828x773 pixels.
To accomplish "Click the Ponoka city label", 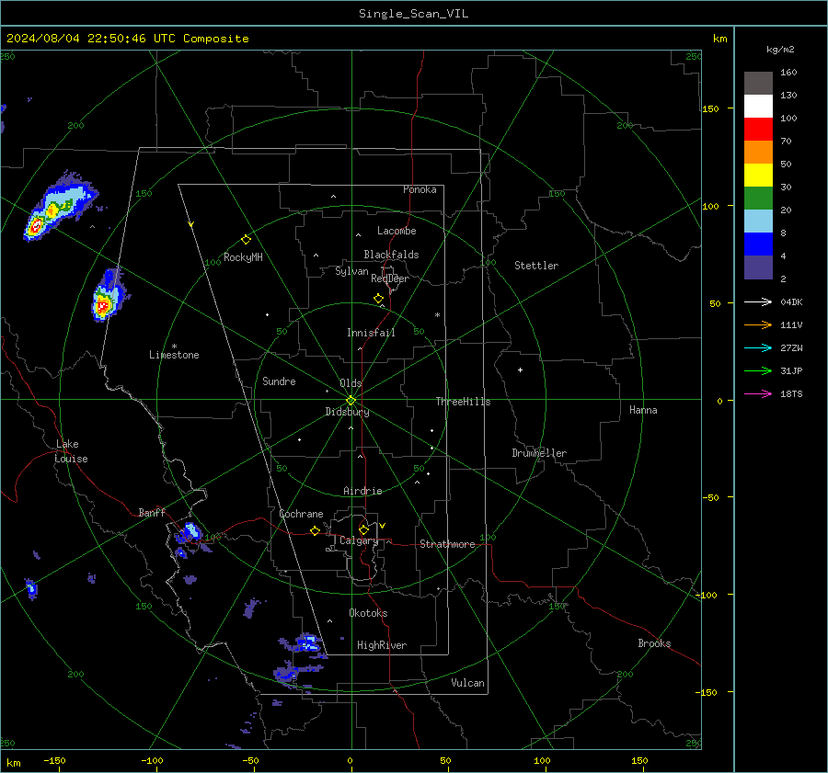I will pyautogui.click(x=420, y=189).
